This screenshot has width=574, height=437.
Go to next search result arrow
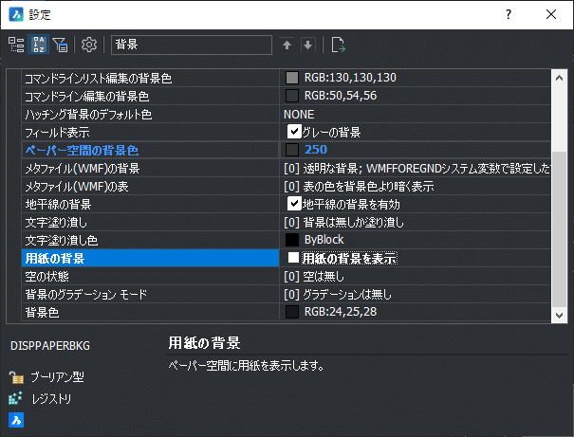click(308, 45)
